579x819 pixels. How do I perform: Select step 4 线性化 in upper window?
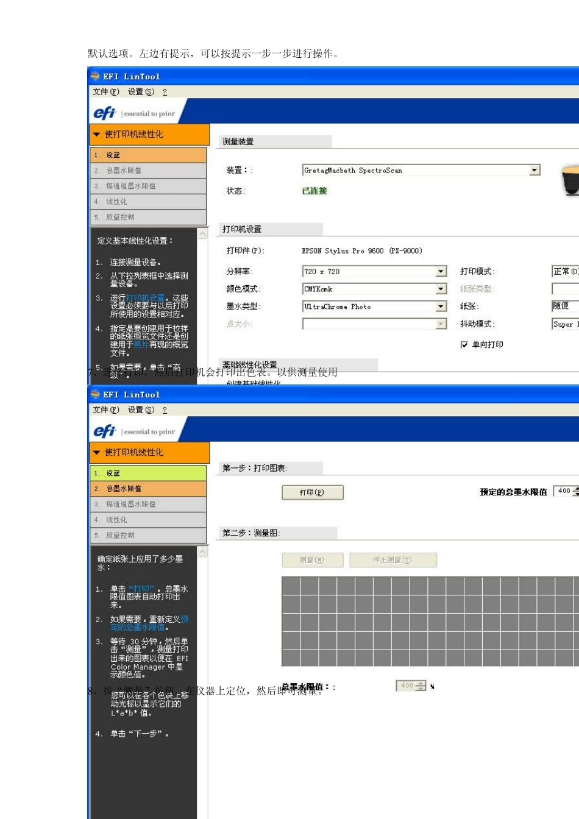(148, 202)
